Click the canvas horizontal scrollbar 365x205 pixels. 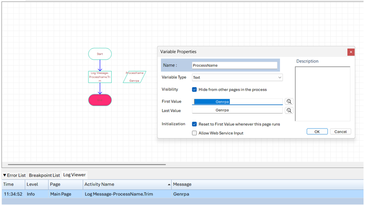pyautogui.click(x=87, y=164)
